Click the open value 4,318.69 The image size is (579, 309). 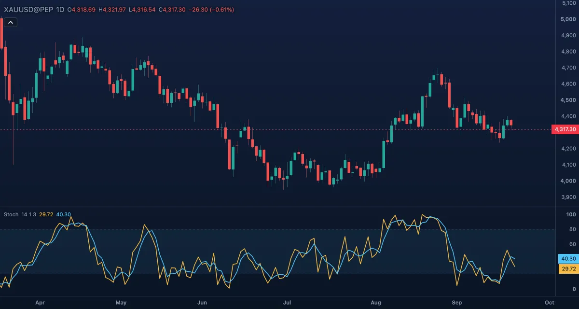[x=83, y=10]
